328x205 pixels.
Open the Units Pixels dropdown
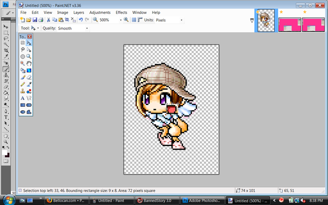(x=181, y=20)
